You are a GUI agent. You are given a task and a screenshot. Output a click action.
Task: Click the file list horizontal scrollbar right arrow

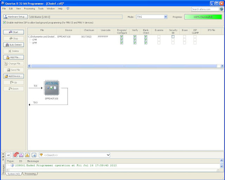222,66
